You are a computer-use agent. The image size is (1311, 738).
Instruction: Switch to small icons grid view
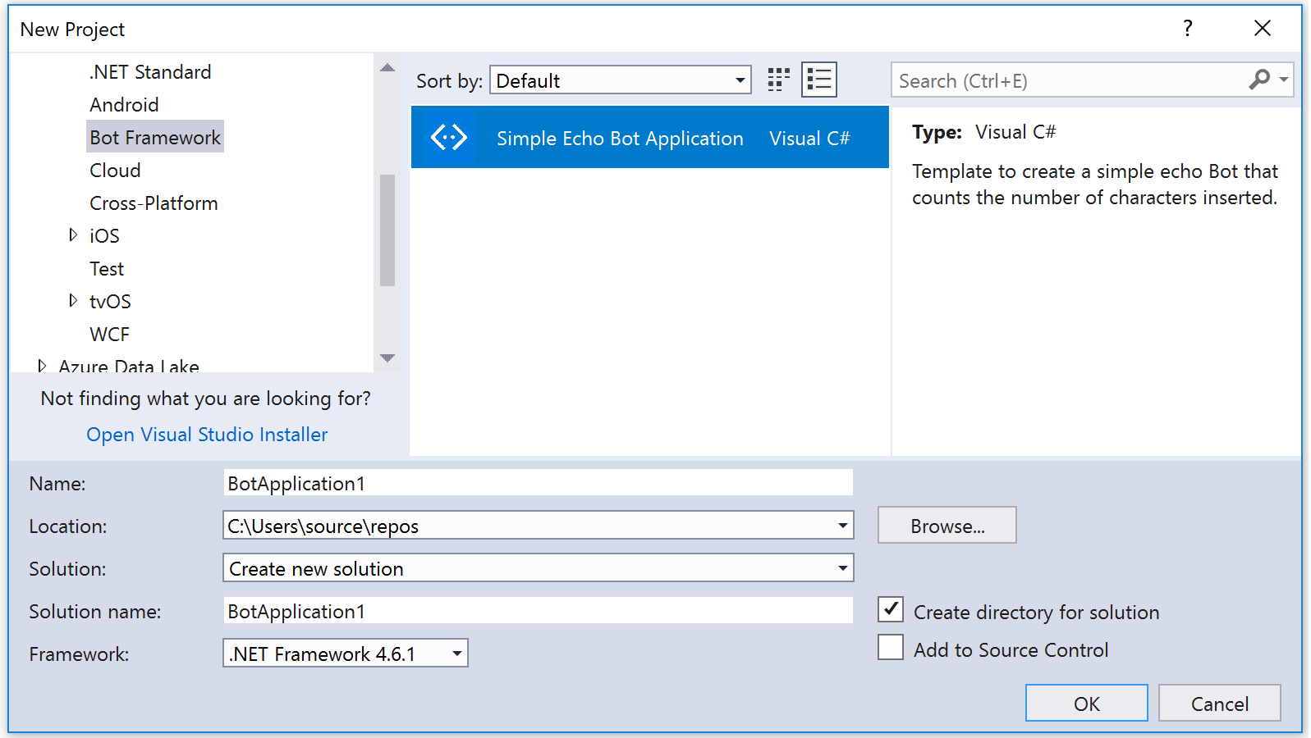click(777, 80)
